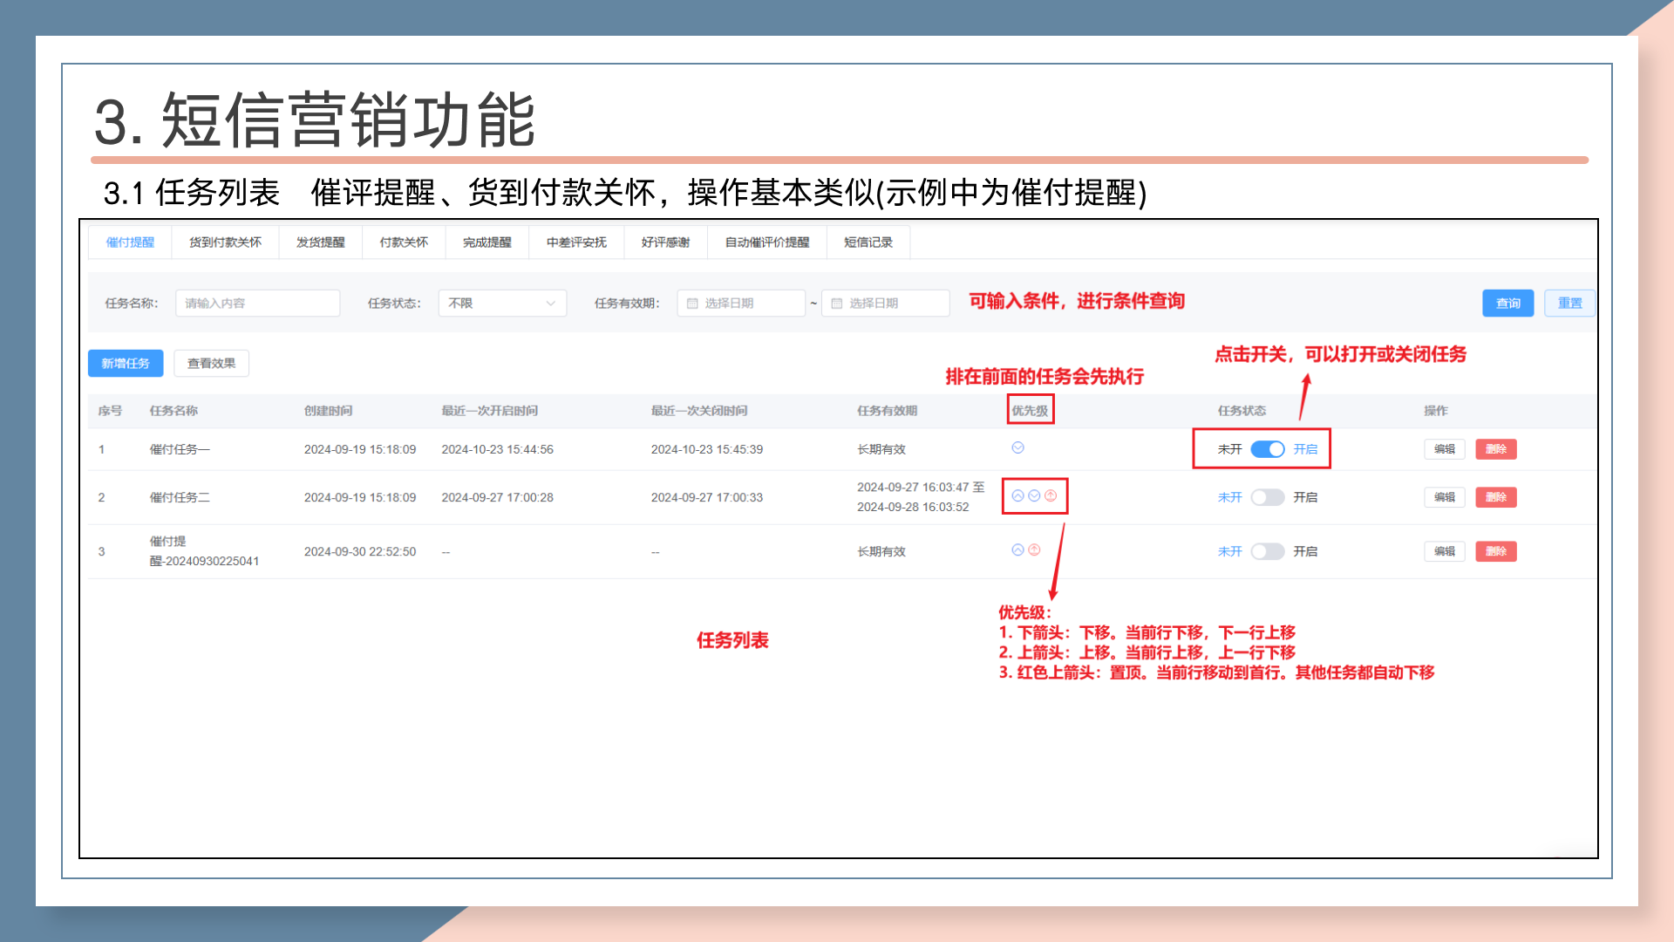Click the 任务名称 input field
Viewport: 1674px width, 942px height.
[x=257, y=304]
